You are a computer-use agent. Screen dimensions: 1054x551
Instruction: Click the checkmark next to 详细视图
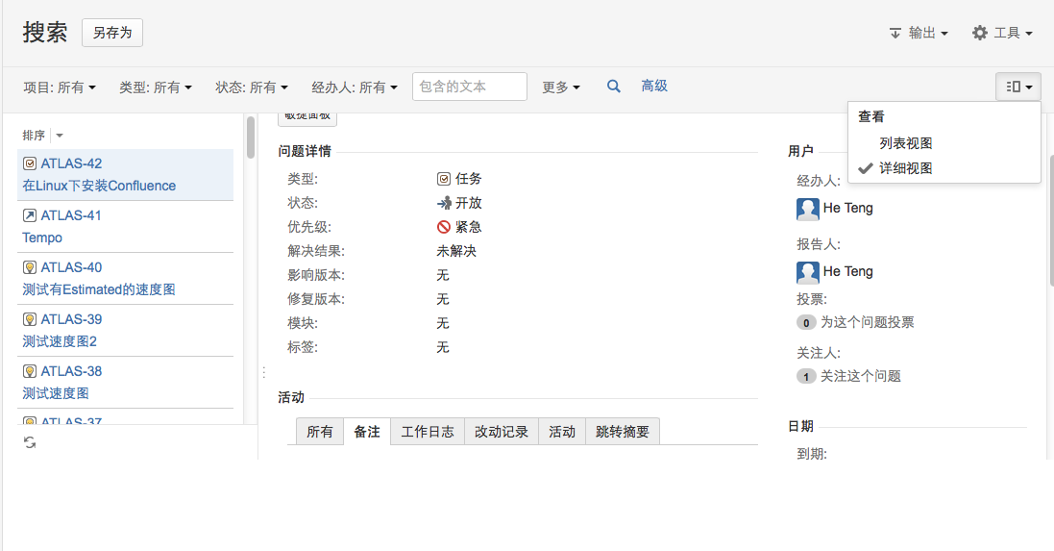pos(866,168)
